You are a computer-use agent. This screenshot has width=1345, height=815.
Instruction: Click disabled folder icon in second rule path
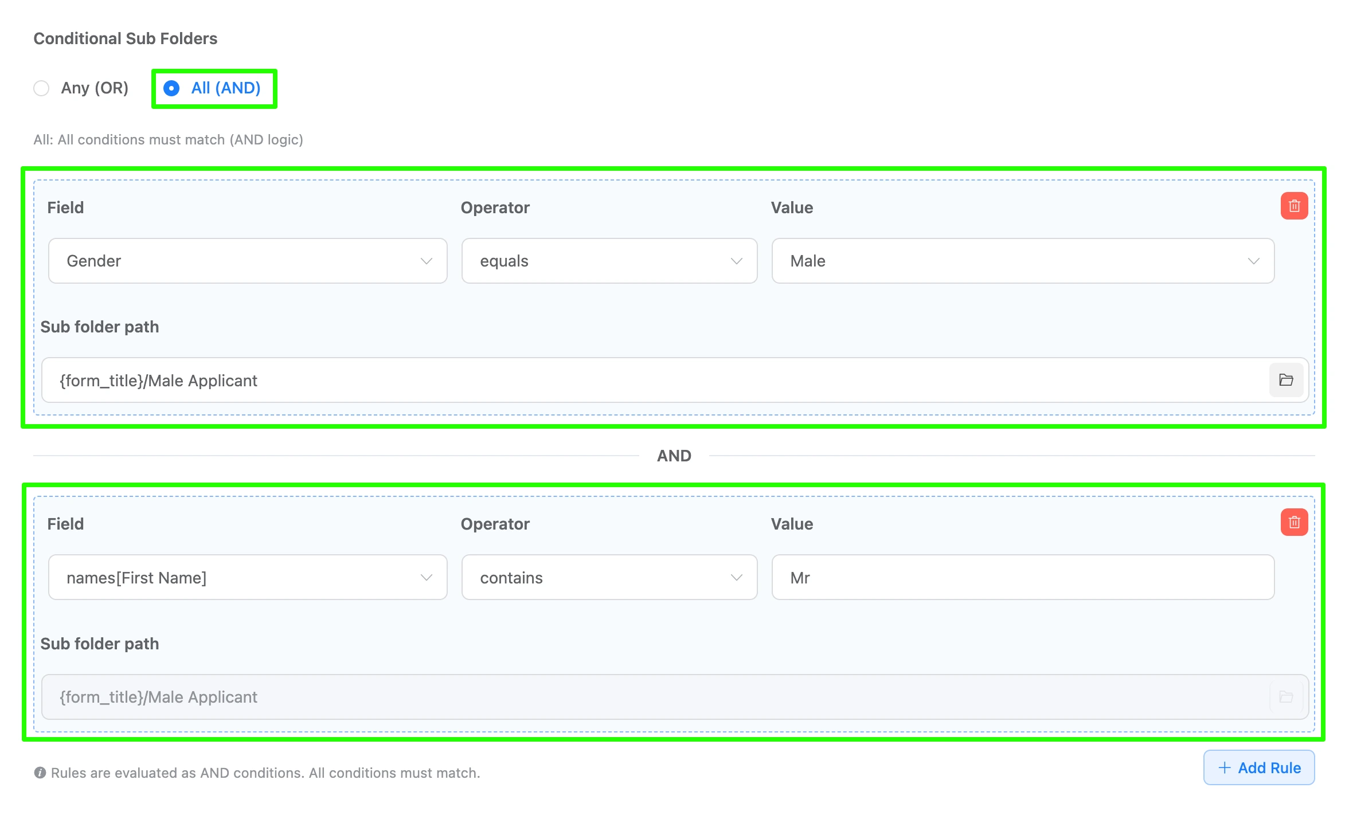coord(1285,696)
